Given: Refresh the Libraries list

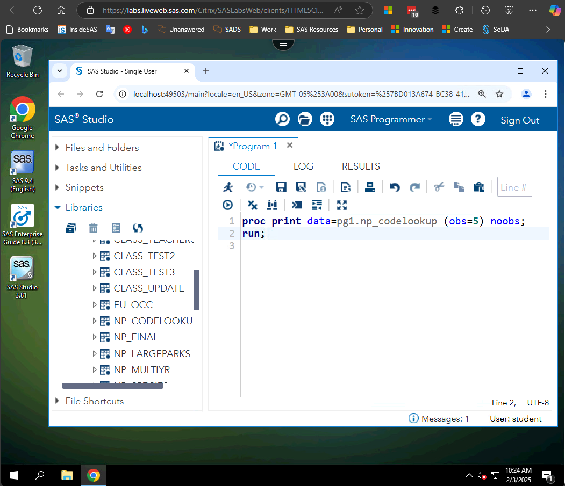Looking at the screenshot, I should 138,228.
